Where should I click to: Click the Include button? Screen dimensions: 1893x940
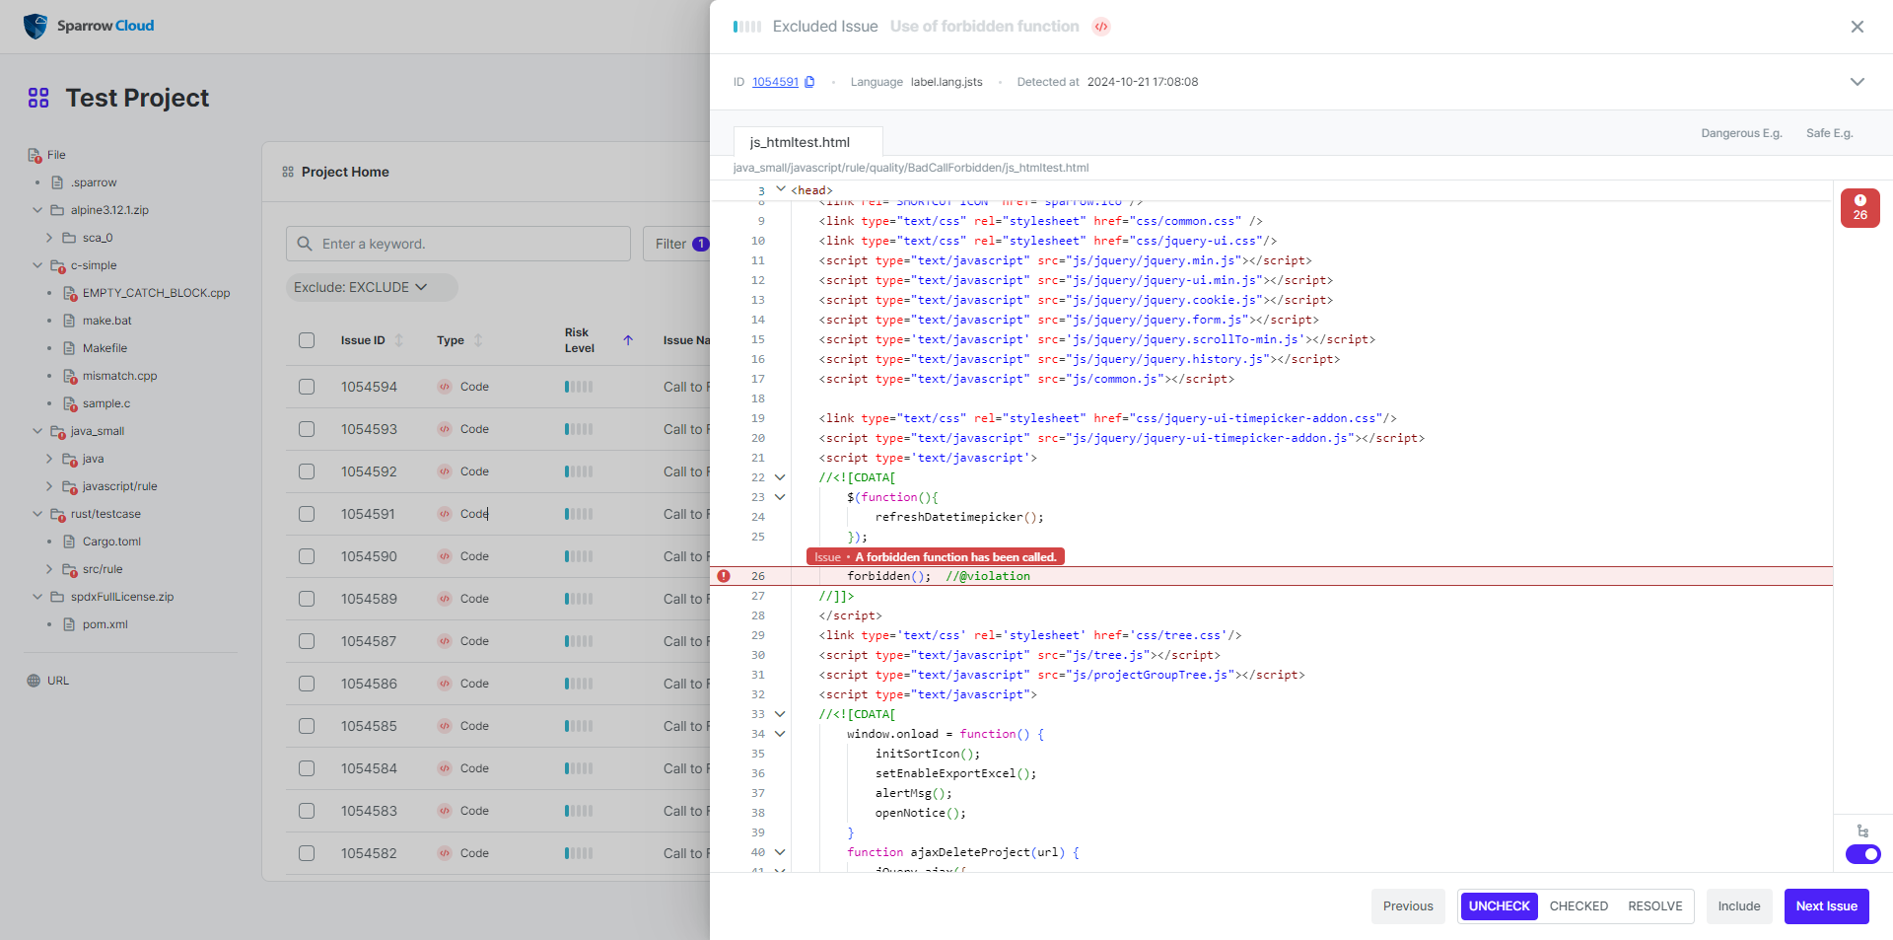click(1739, 906)
